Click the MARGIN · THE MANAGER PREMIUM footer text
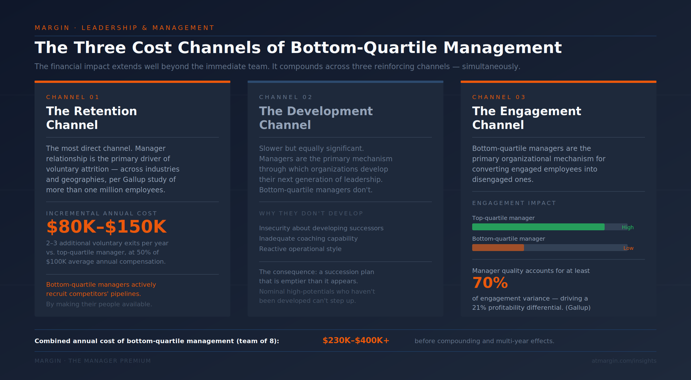Image resolution: width=691 pixels, height=380 pixels. coord(92,360)
